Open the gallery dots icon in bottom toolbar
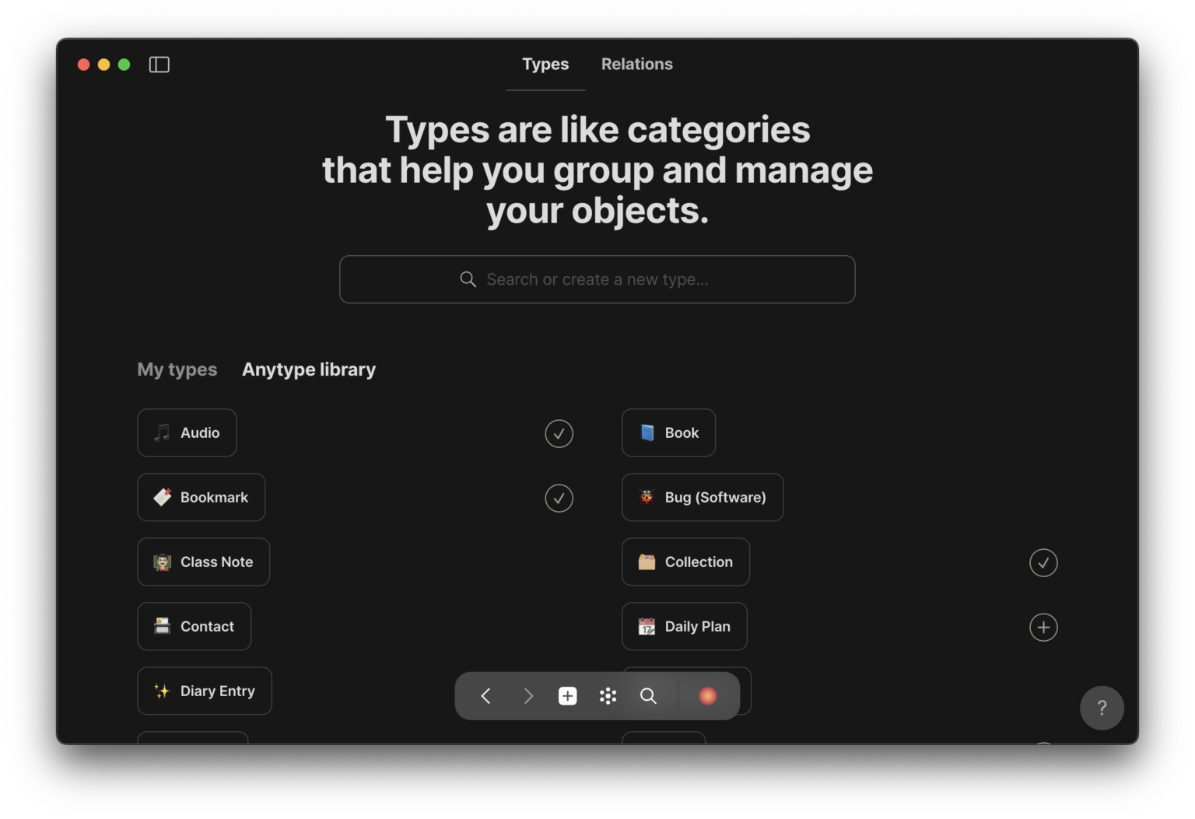The height and width of the screenshot is (819, 1195). click(x=608, y=695)
